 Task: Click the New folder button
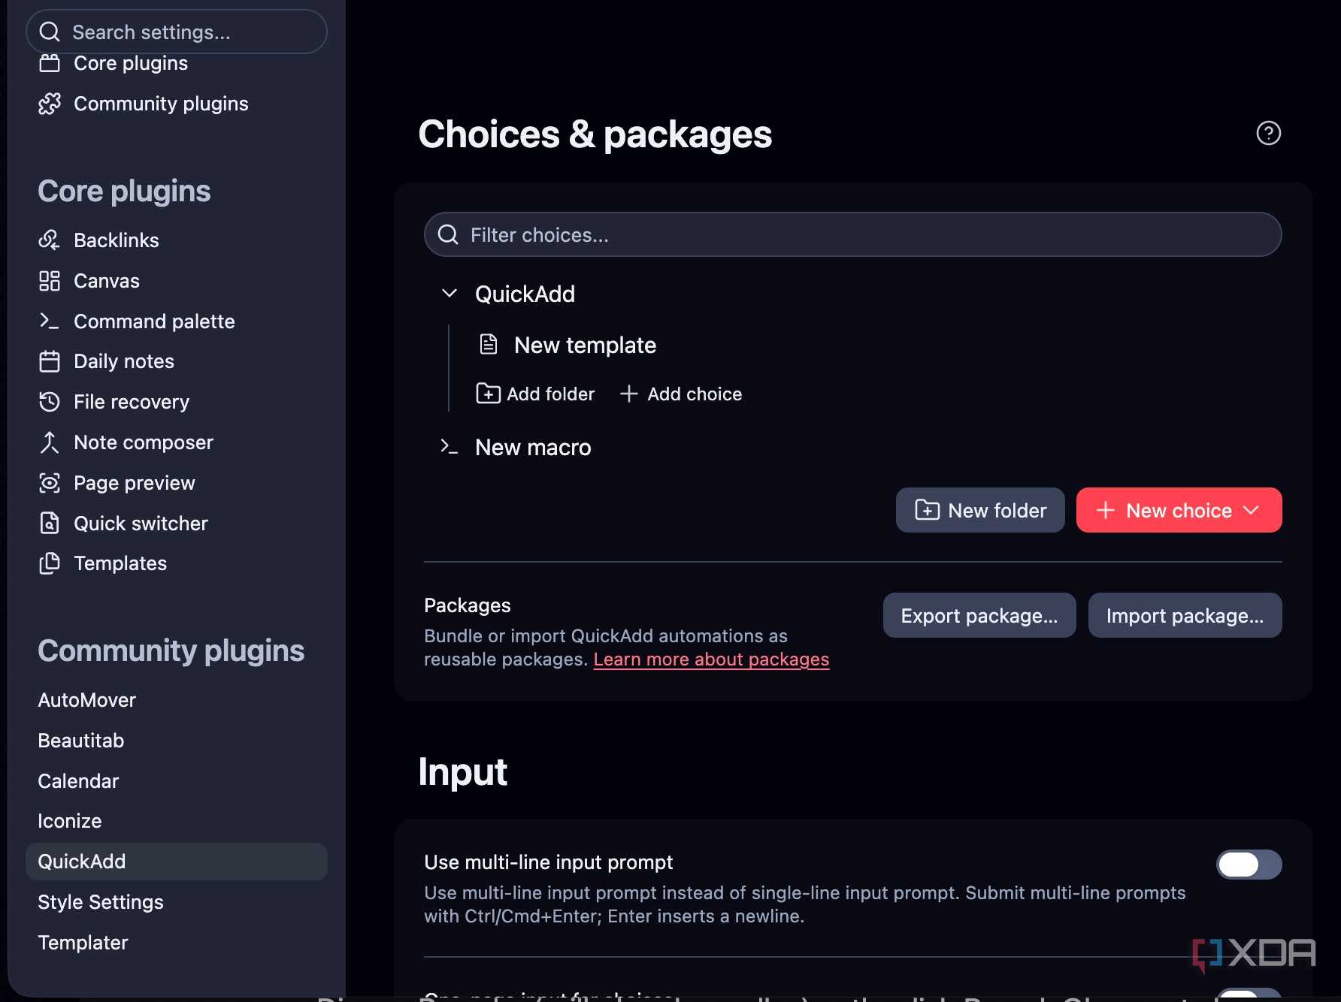pyautogui.click(x=980, y=510)
